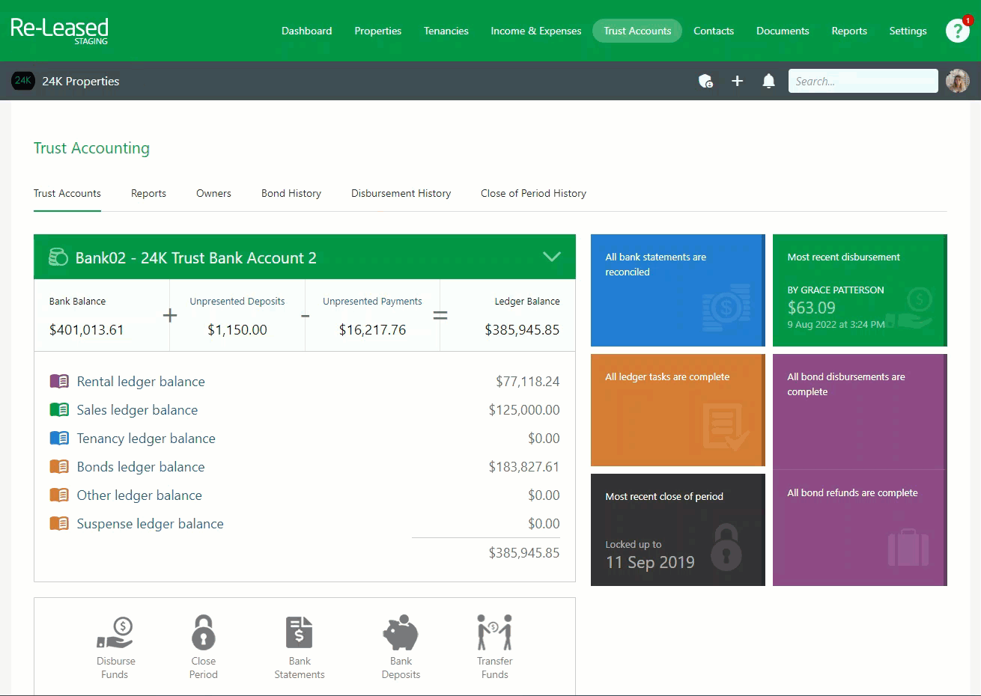Screen dimensions: 981x696
Task: Open your profile avatar picture
Action: pos(957,81)
